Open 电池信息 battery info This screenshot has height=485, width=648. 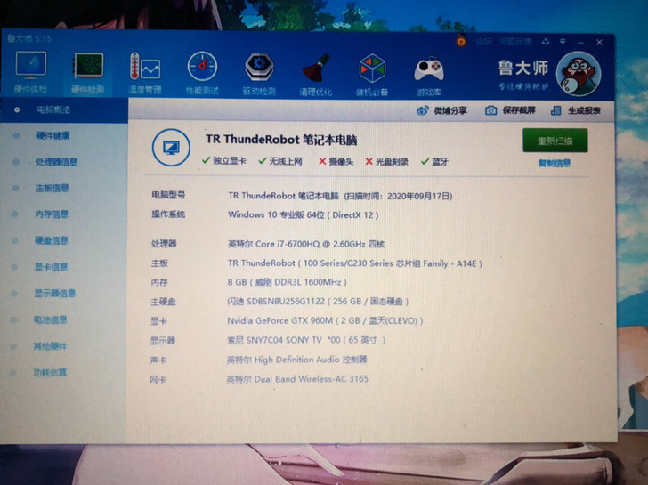click(50, 319)
